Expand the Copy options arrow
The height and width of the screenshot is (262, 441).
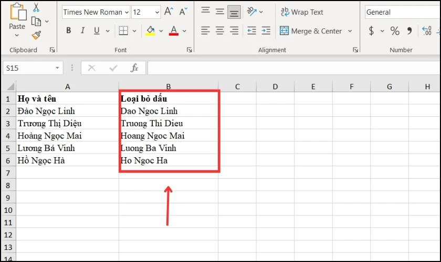point(47,21)
